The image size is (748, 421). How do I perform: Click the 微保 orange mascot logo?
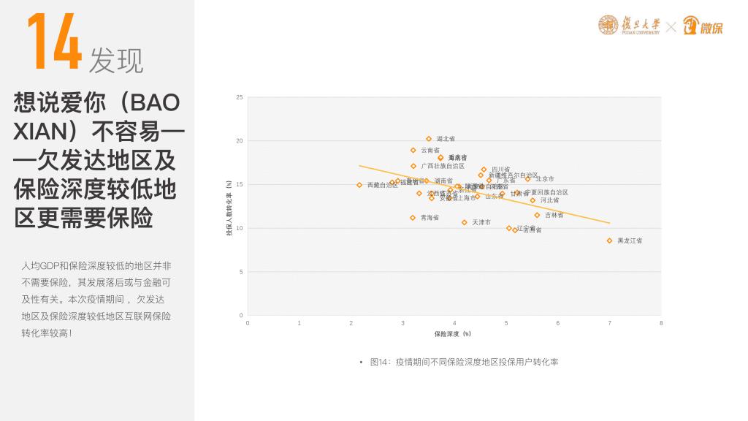click(x=691, y=26)
